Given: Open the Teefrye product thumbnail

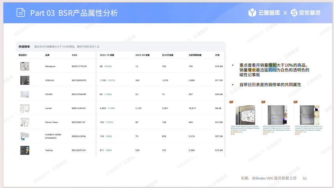Looking at the screenshot, I should click(x=25, y=150).
